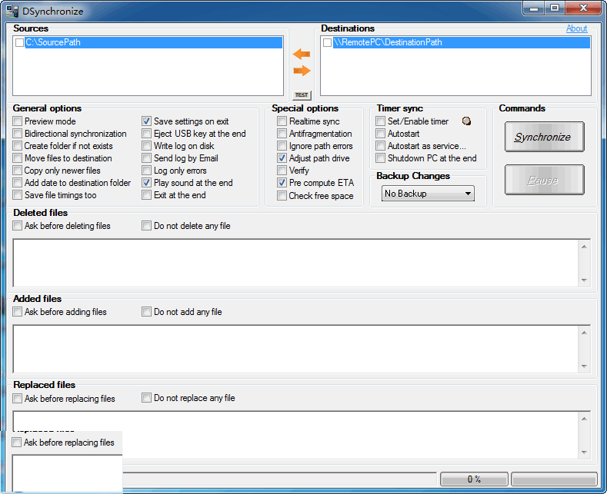Click scroll up arrow in Added files list
The width and height of the screenshot is (607, 494).
(584, 333)
